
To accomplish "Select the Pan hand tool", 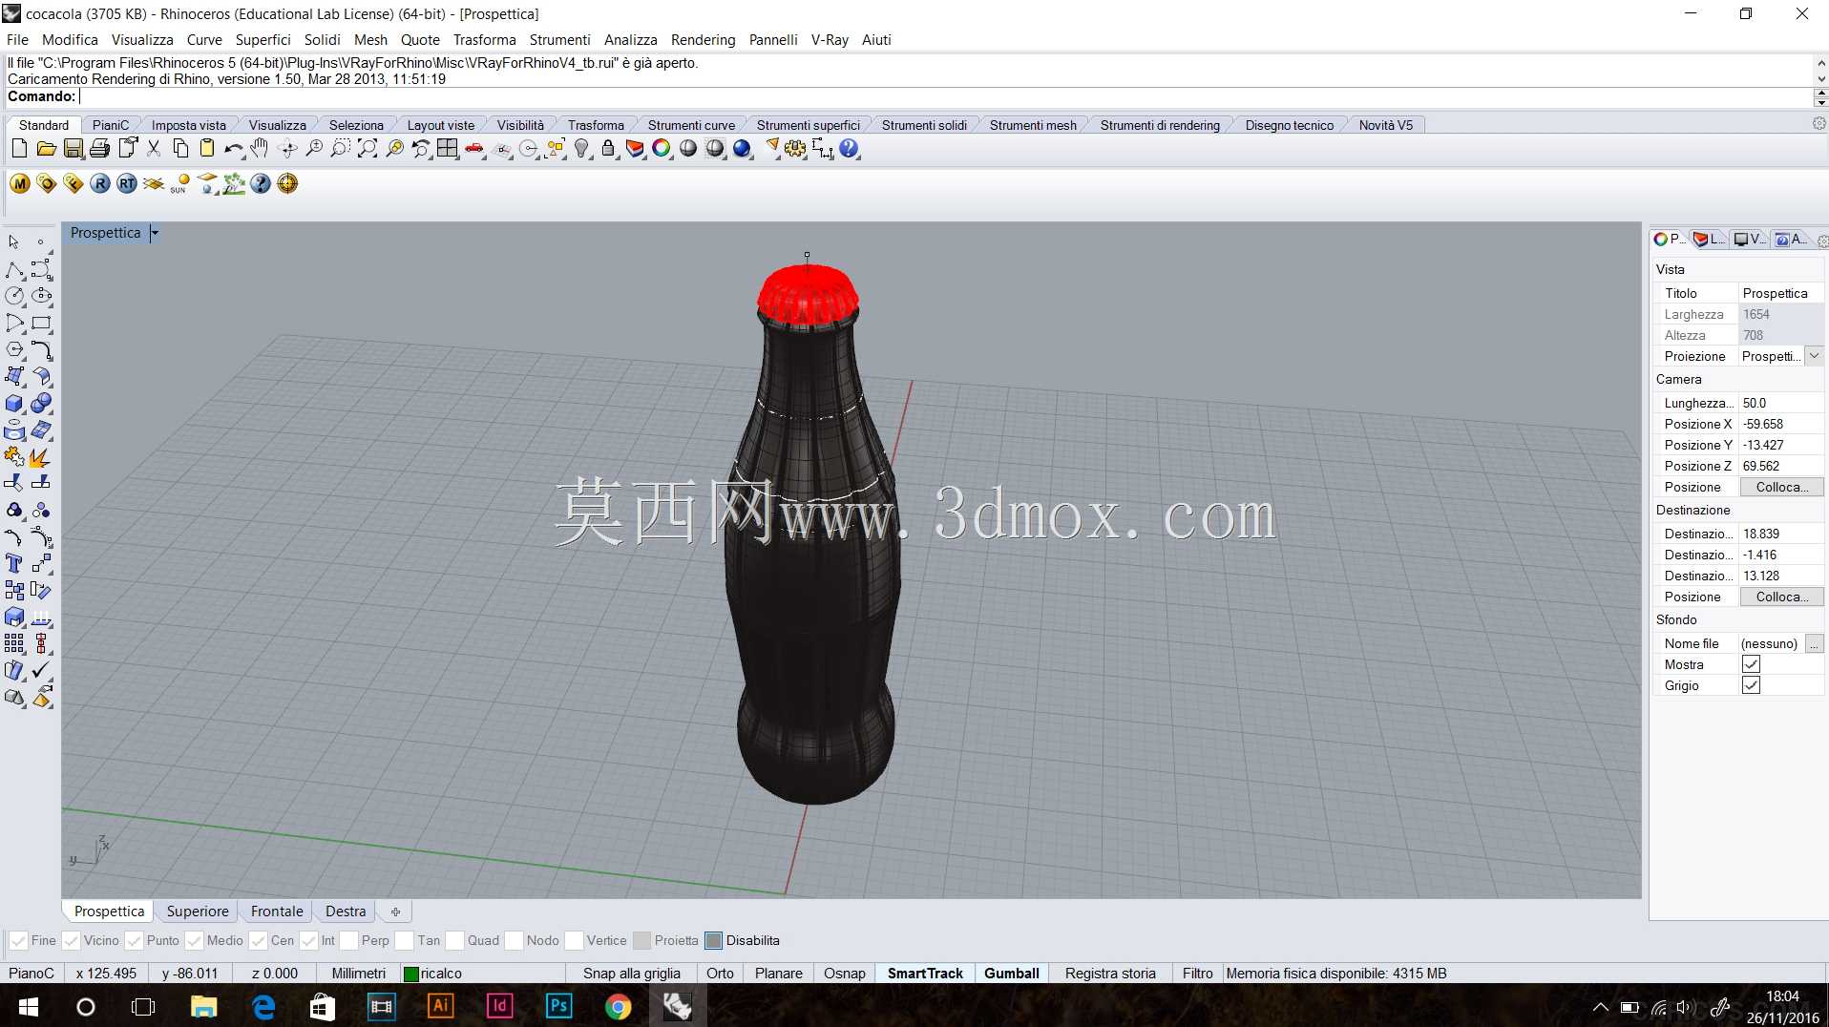I will [x=260, y=149].
